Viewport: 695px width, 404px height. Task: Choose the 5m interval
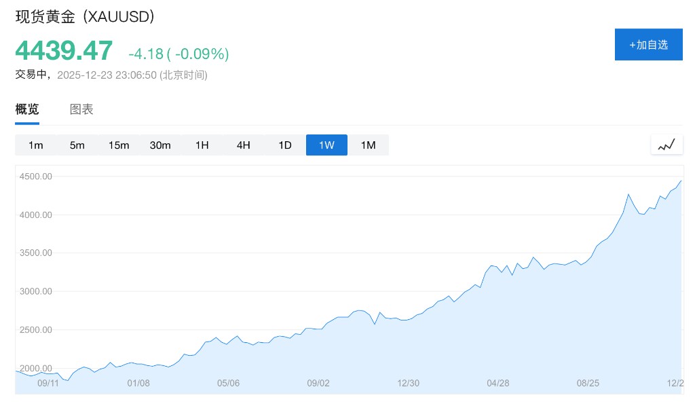pos(77,145)
